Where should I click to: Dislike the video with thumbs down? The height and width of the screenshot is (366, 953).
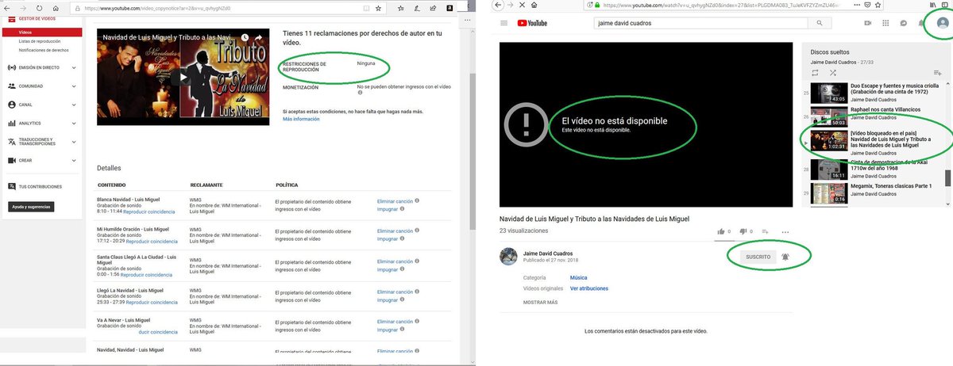tap(743, 232)
